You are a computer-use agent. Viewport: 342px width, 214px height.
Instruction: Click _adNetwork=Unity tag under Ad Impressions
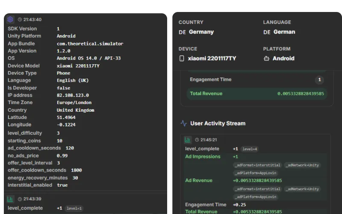(303, 165)
